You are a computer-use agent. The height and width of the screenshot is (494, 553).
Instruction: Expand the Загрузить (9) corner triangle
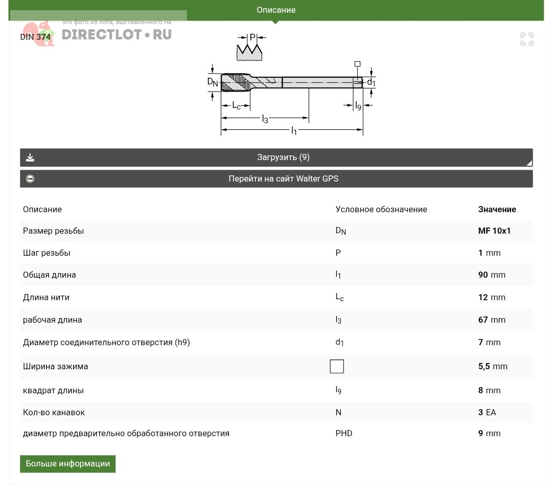[x=529, y=163]
